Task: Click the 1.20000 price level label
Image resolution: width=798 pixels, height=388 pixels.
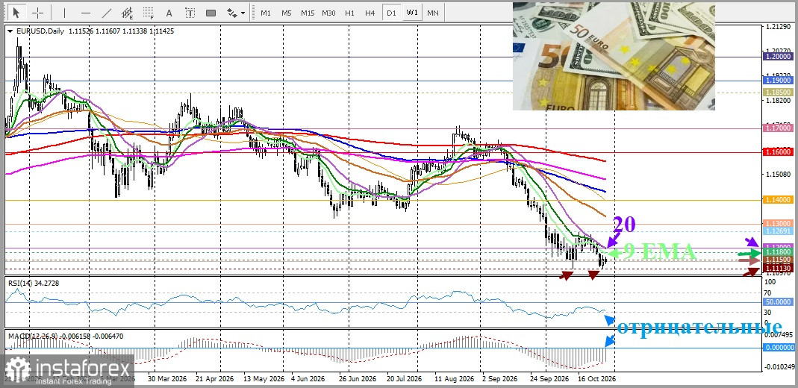Action: coord(777,57)
